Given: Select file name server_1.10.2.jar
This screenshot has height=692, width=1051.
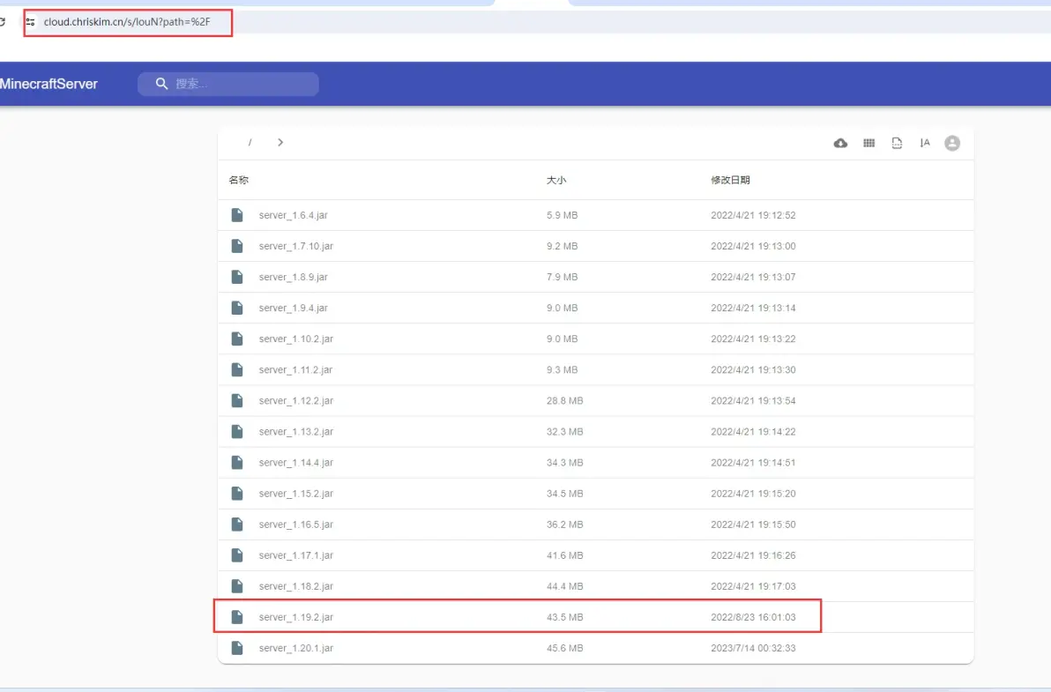Looking at the screenshot, I should [295, 339].
